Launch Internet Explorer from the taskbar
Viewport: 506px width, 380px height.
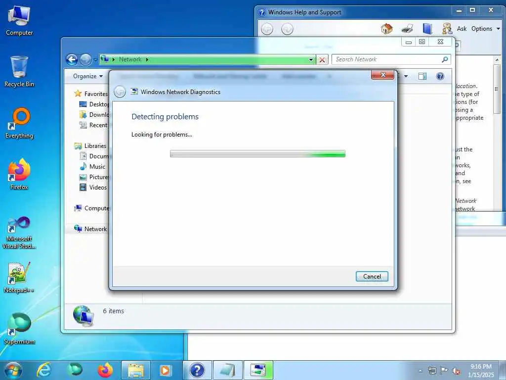tap(44, 370)
